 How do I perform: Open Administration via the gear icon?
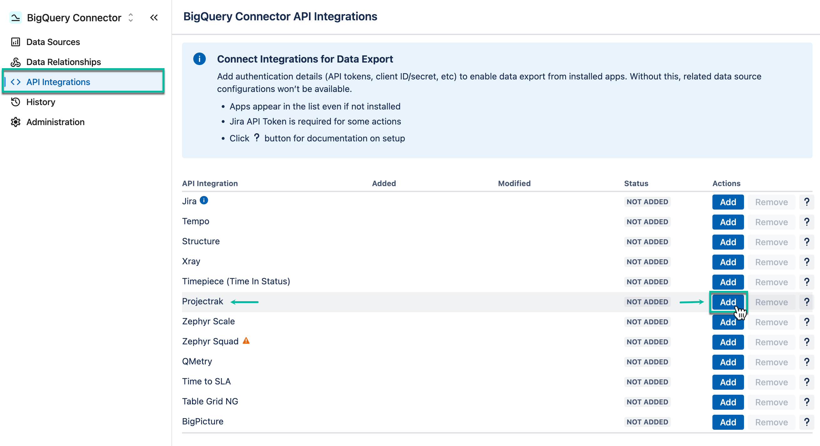(x=16, y=122)
